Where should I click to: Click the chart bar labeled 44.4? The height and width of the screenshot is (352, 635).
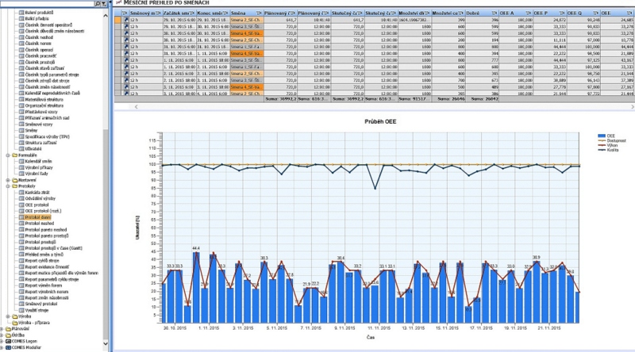tap(196, 287)
